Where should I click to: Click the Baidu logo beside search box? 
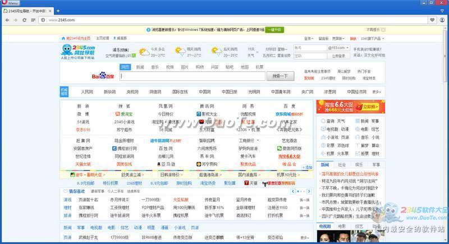[103, 76]
